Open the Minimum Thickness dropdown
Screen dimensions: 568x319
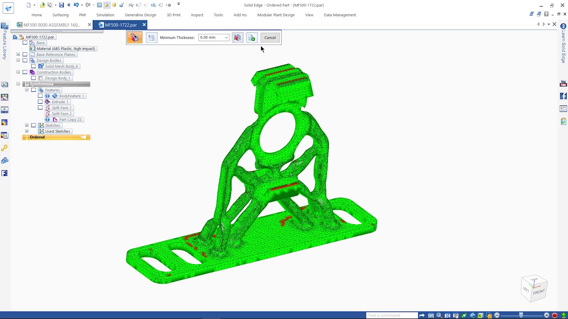[226, 37]
